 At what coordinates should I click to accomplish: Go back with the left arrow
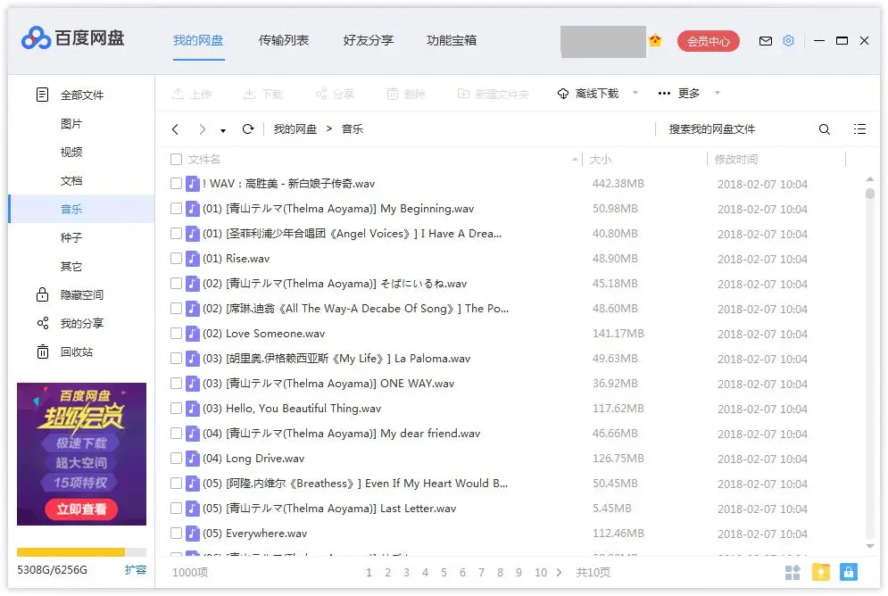point(176,129)
